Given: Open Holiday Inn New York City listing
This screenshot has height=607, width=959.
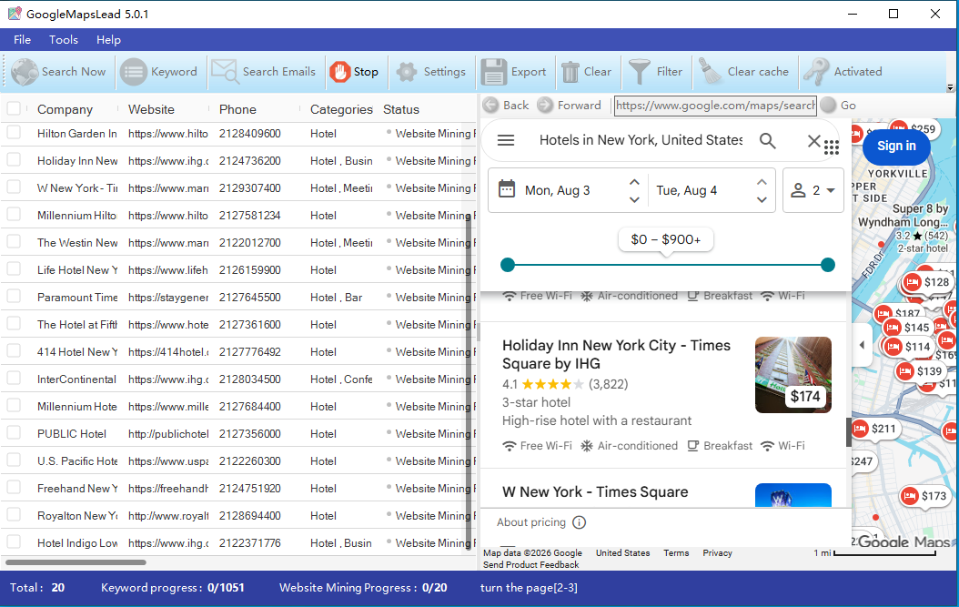Looking at the screenshot, I should (x=616, y=354).
